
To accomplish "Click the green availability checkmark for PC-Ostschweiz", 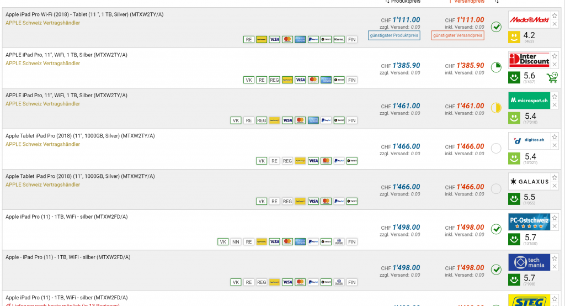I will coord(496,229).
